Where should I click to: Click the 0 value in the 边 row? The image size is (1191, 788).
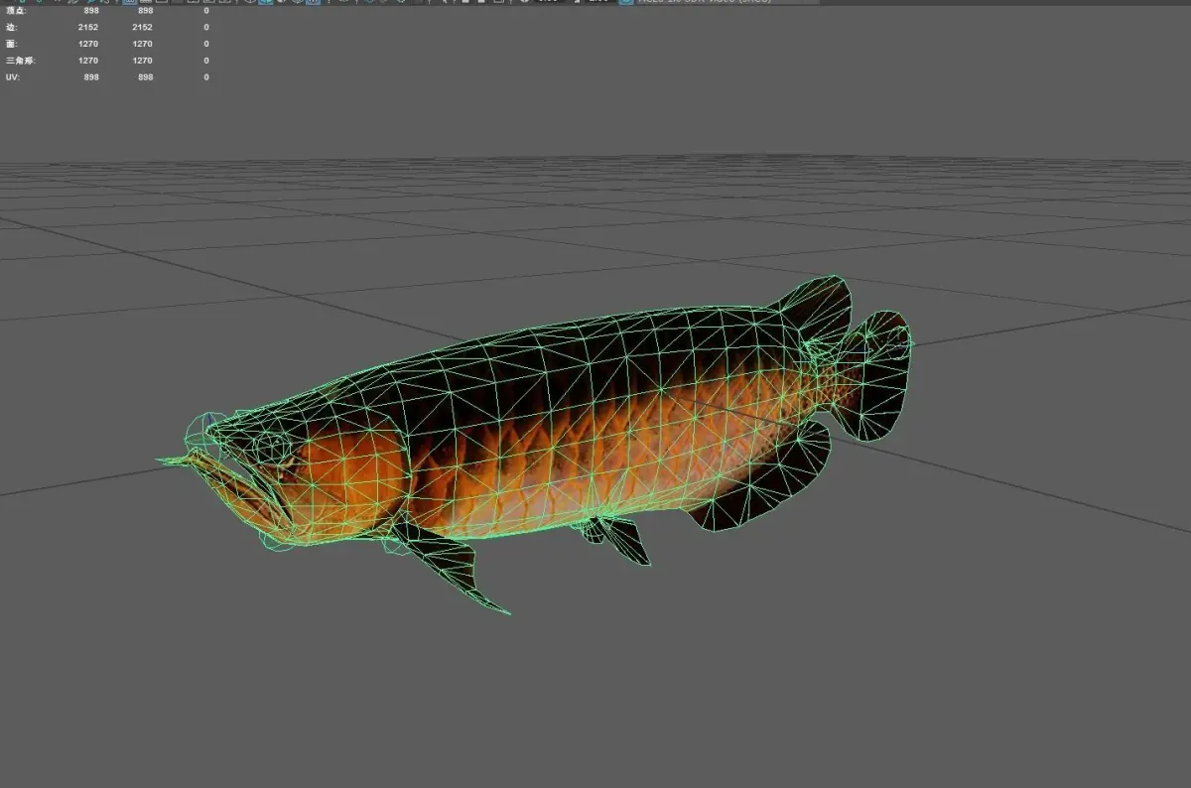pyautogui.click(x=206, y=27)
